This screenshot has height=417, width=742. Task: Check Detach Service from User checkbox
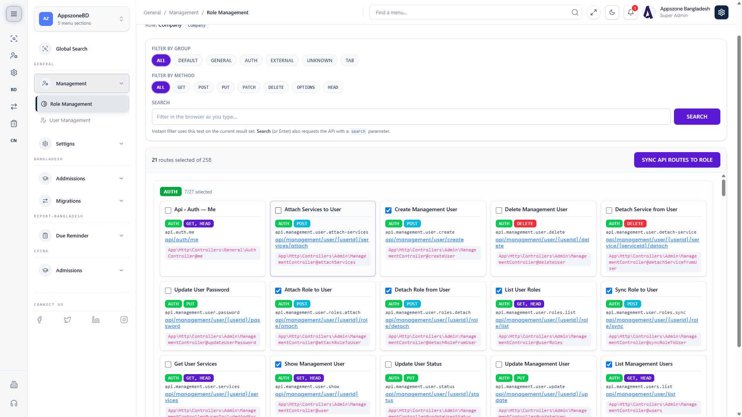point(609,210)
